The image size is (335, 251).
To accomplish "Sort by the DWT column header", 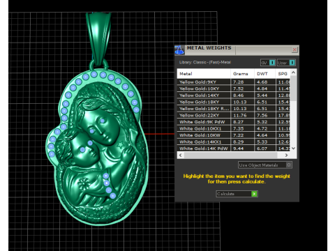I will [265, 74].
